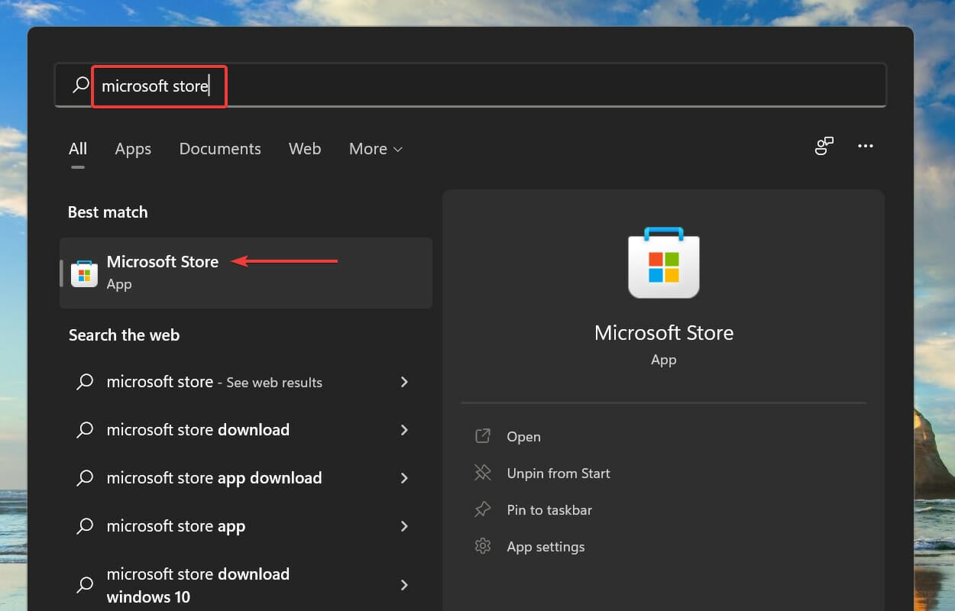This screenshot has height=611, width=955.
Task: Click the Microsoft Store app icon in Best match
Action: coord(84,273)
